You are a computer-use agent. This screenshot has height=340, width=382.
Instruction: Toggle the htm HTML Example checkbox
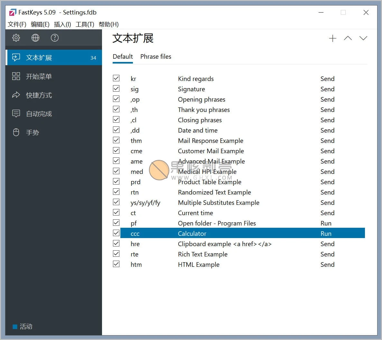[x=116, y=264]
